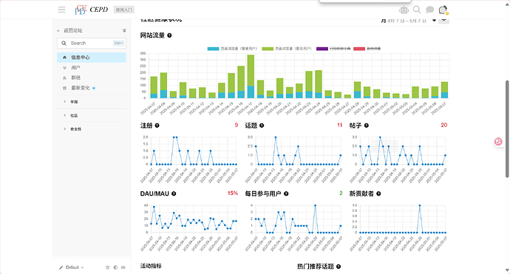The width and height of the screenshot is (510, 274).
Task: Open the 话题 report heading
Action: pos(251,126)
